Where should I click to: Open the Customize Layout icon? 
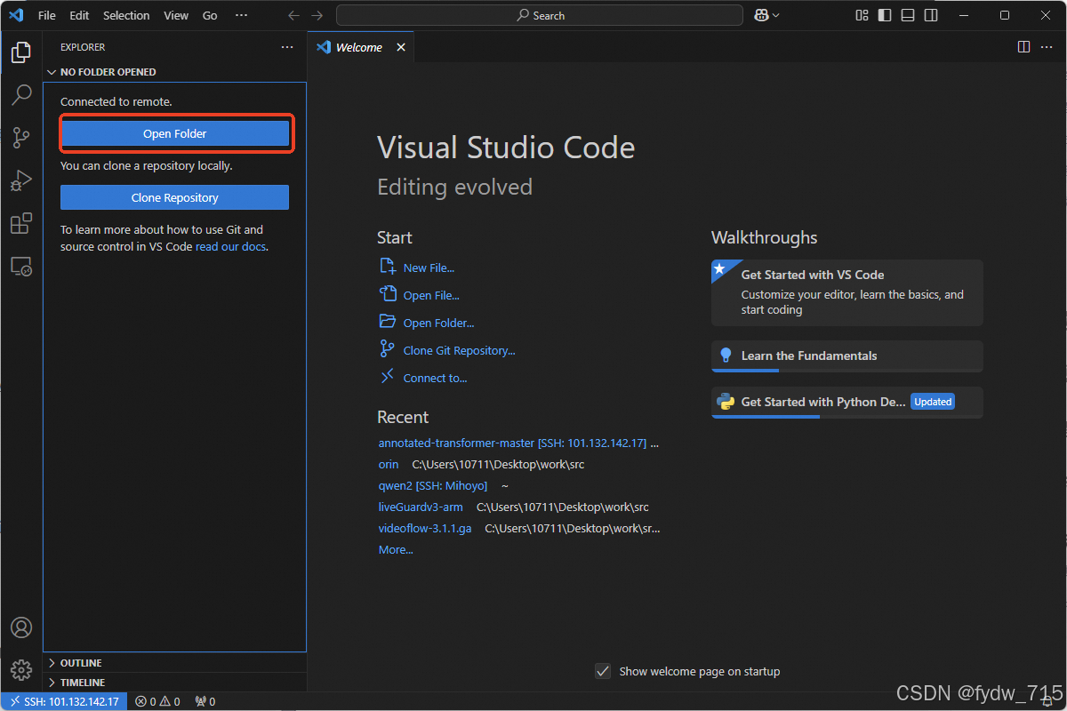click(862, 15)
